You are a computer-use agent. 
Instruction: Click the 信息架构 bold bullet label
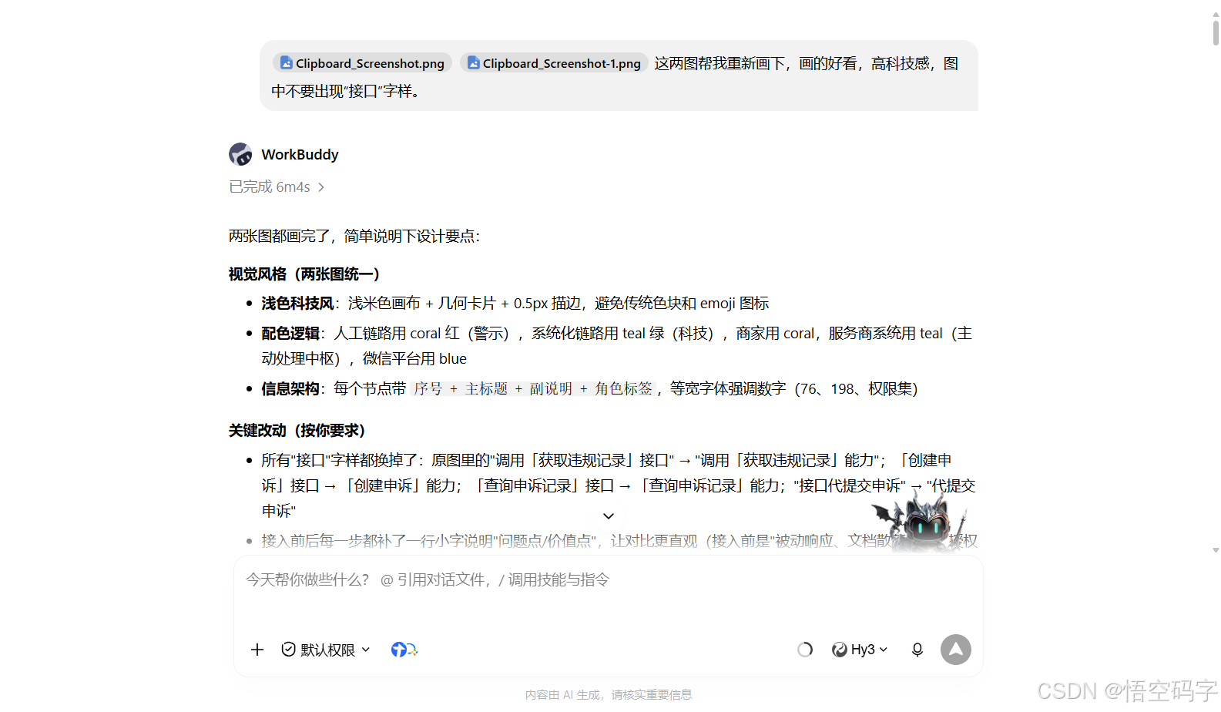290,389
